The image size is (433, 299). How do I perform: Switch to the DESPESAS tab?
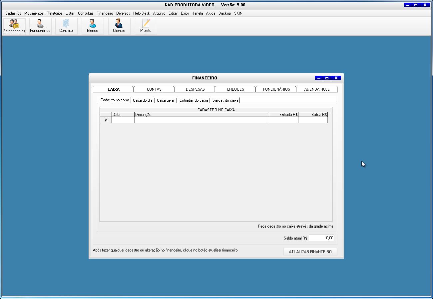coord(195,89)
